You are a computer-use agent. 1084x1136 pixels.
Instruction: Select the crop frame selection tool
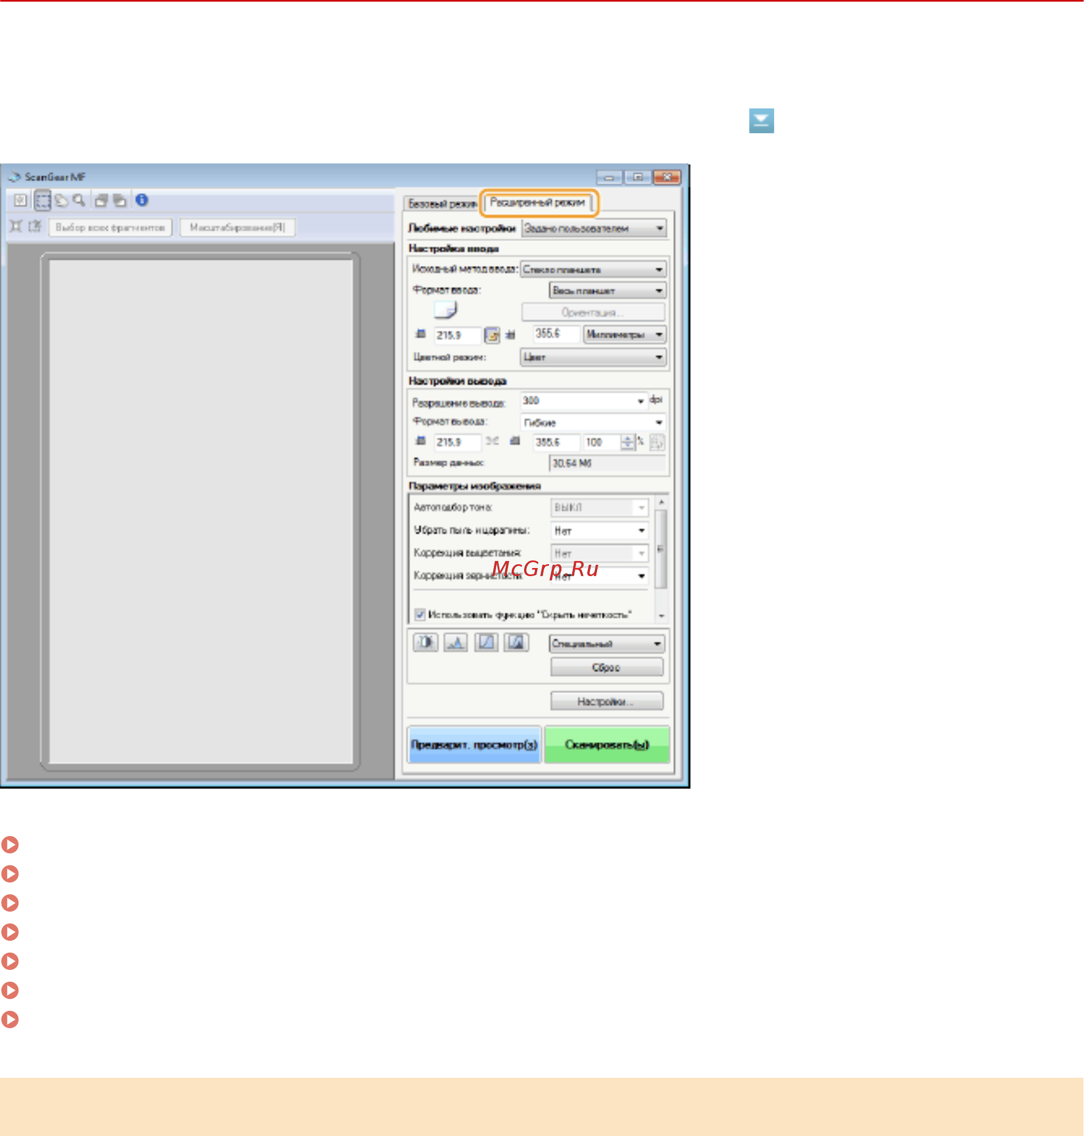(x=43, y=200)
